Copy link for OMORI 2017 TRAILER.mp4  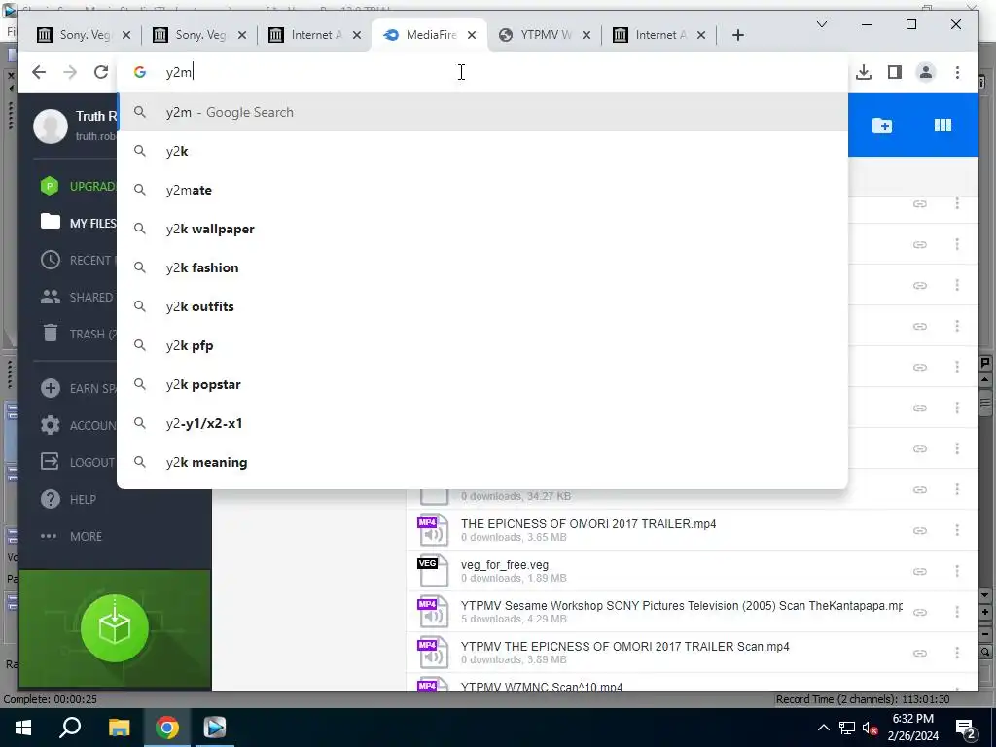[x=919, y=530]
